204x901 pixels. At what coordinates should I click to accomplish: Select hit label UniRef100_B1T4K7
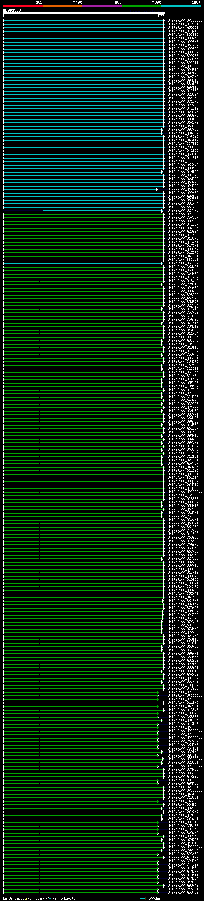183,277
